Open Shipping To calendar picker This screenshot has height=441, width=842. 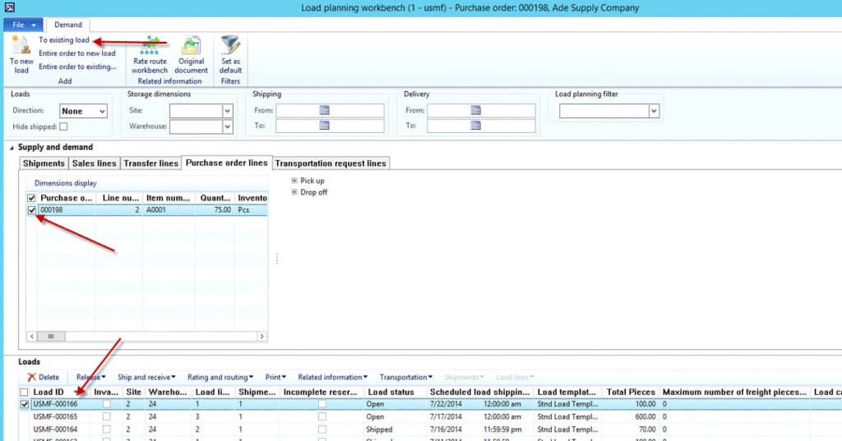[x=324, y=125]
